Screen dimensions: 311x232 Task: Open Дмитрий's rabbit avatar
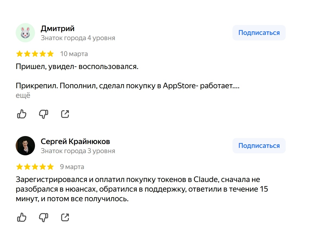25,32
